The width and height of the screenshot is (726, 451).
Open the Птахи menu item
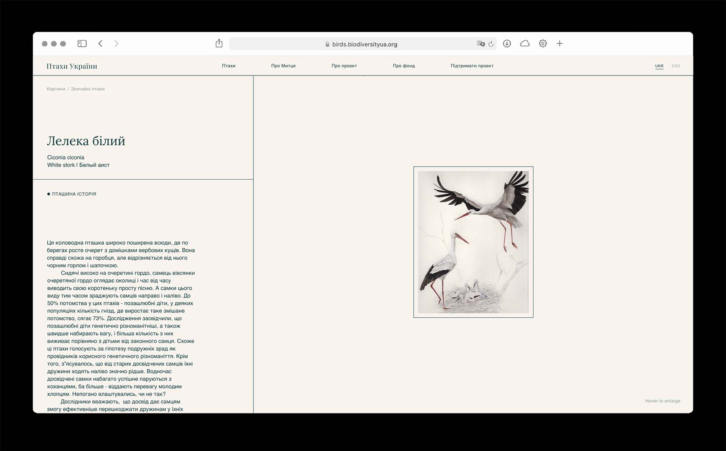point(229,66)
